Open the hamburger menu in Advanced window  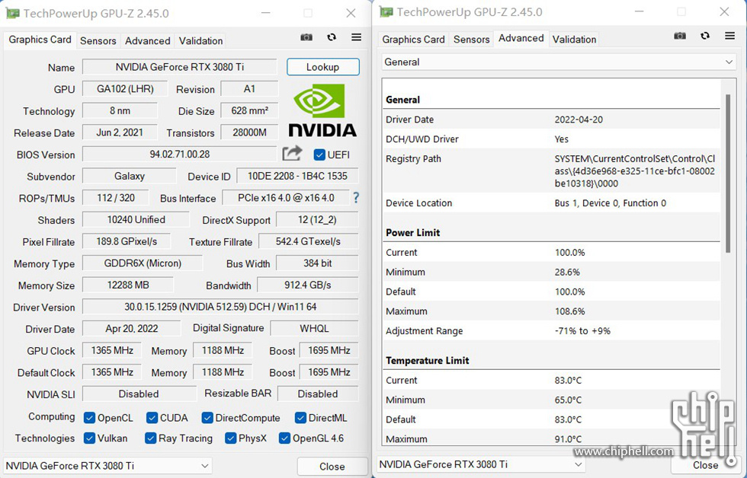(730, 36)
